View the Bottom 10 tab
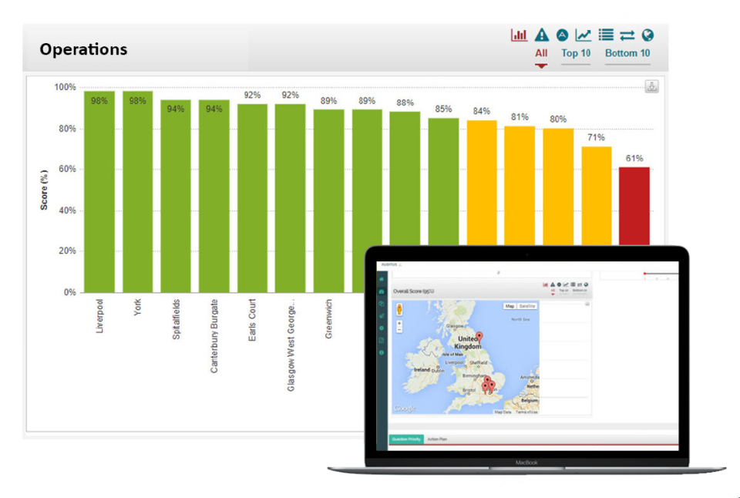 click(627, 53)
